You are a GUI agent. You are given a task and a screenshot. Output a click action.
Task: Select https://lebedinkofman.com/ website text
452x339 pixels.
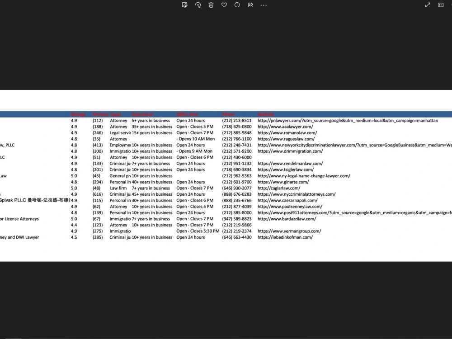[x=285, y=237]
